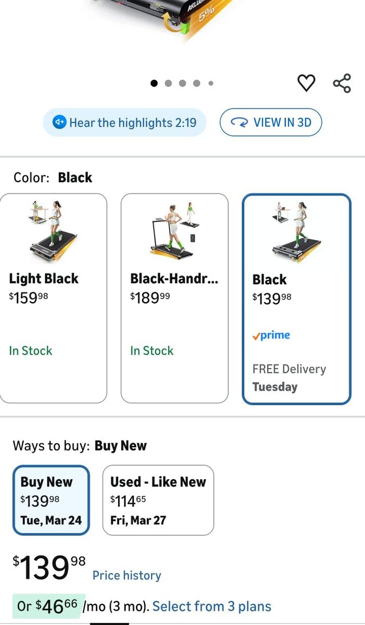This screenshot has width=365, height=625.
Task: Go to the third image carousel dot
Action: (182, 83)
